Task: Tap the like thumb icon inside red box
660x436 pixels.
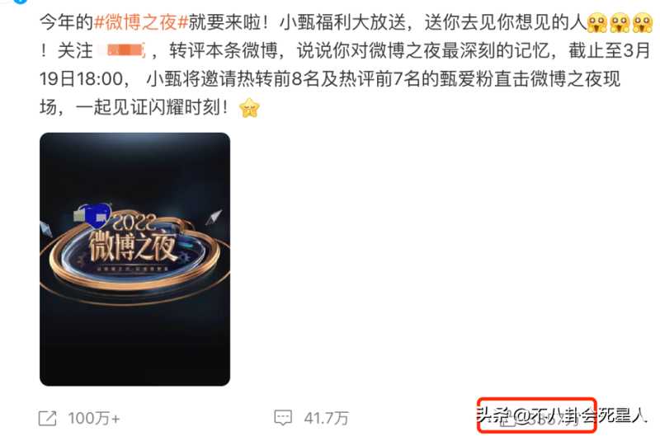Action: [507, 420]
